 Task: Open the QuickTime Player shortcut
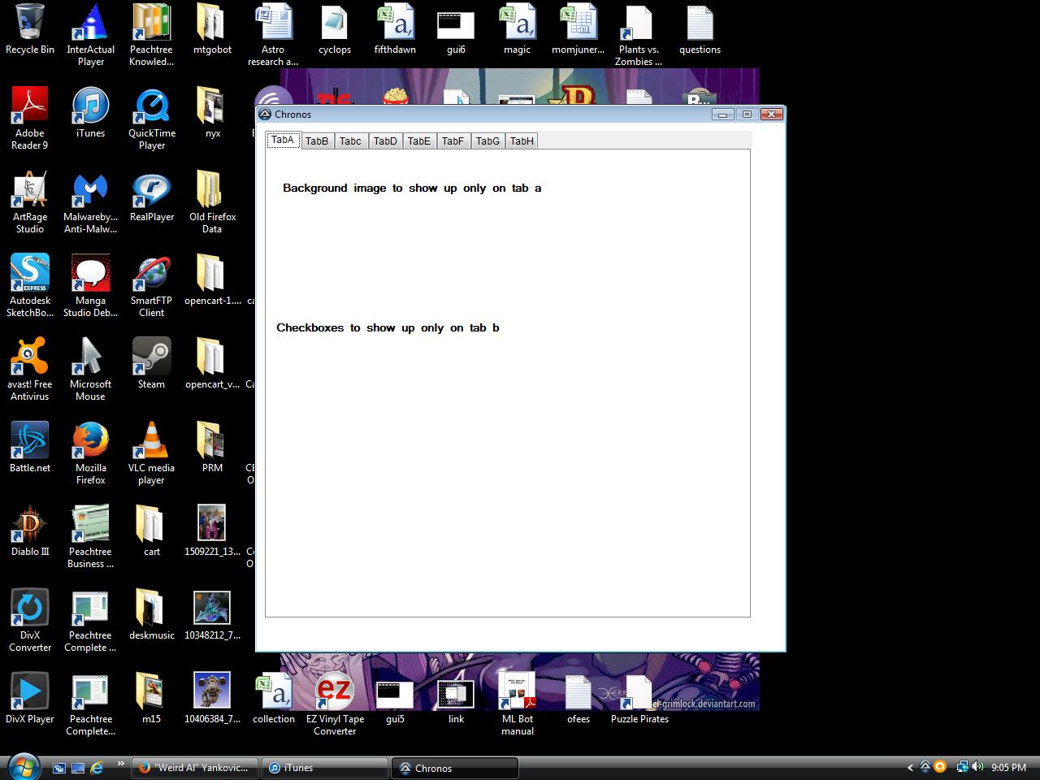[x=151, y=108]
